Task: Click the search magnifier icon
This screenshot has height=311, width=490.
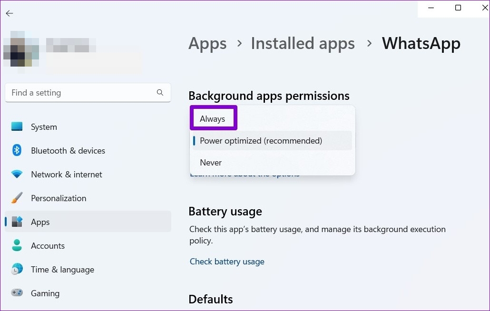Action: click(160, 92)
